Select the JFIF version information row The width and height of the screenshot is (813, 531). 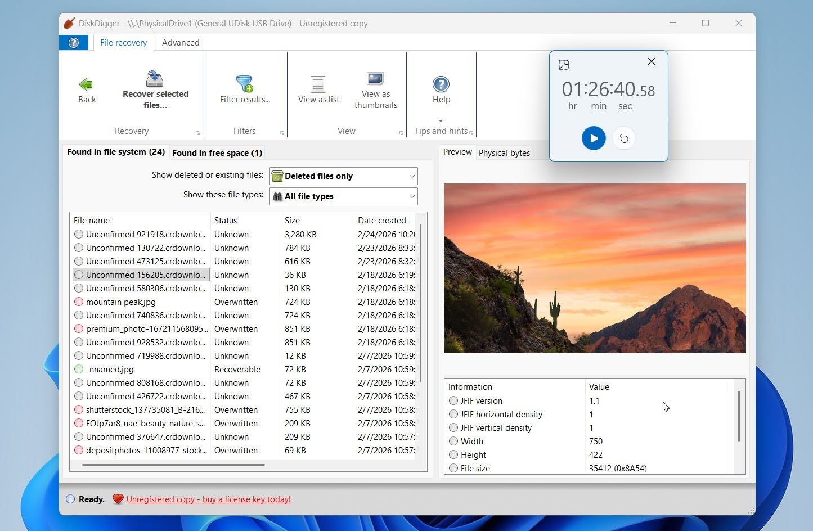586,401
